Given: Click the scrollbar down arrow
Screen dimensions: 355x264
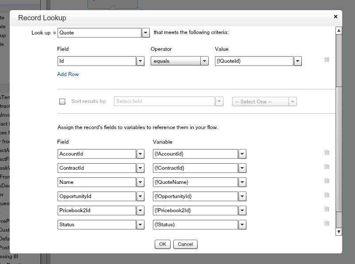Looking at the screenshot, I should tap(339, 232).
